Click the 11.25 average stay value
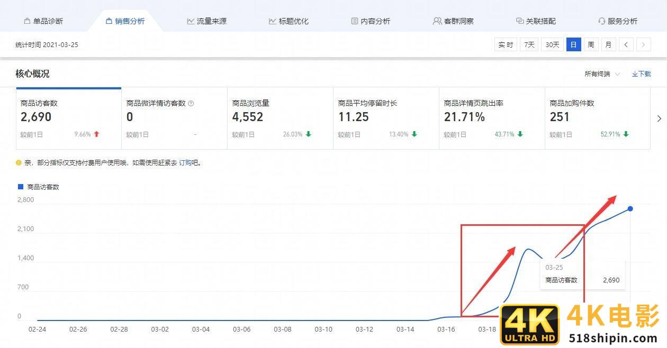The image size is (667, 348). pos(354,117)
